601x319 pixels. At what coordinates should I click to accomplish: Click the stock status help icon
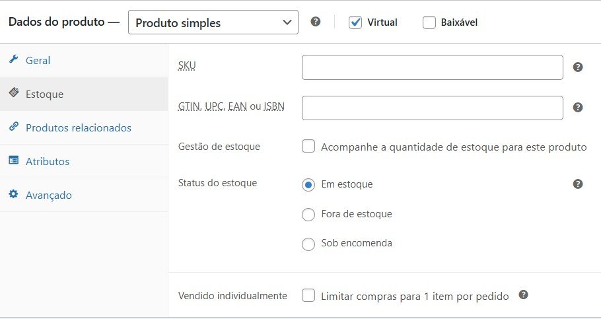coord(578,184)
